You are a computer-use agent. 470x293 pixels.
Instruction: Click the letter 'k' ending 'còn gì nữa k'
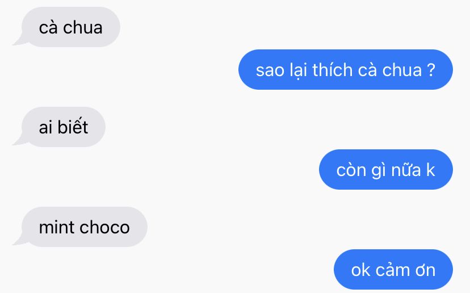pyautogui.click(x=430, y=170)
